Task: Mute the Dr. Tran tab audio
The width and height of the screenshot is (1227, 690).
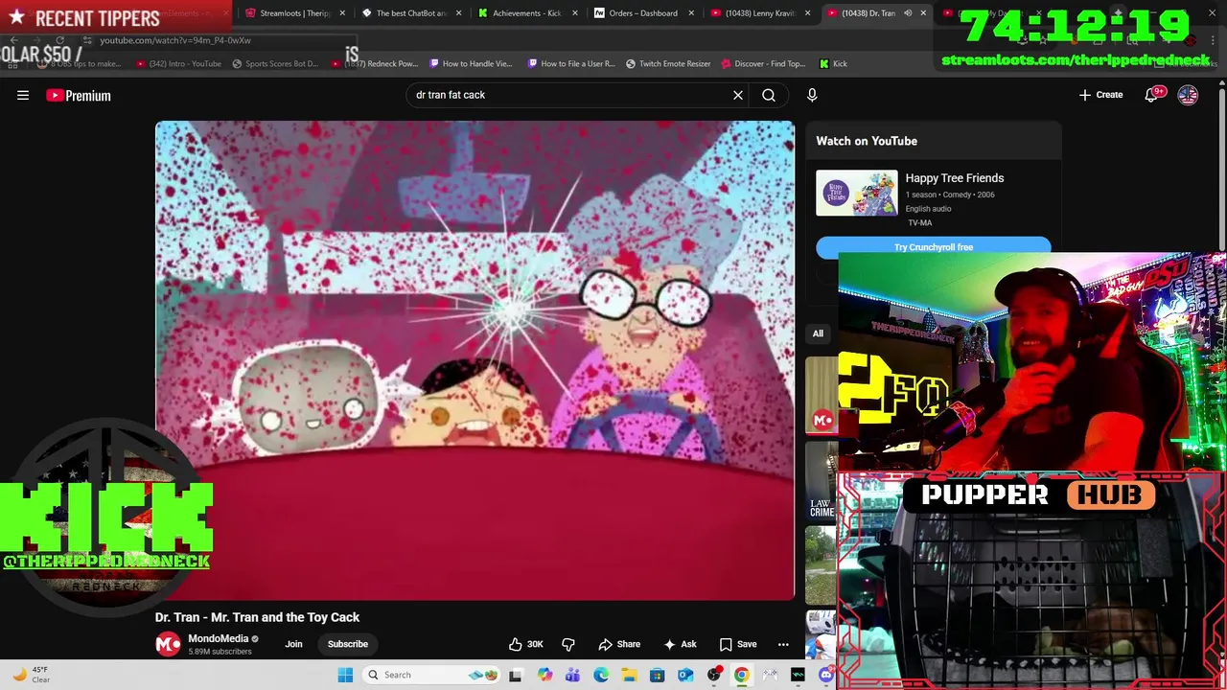Action: (x=907, y=13)
